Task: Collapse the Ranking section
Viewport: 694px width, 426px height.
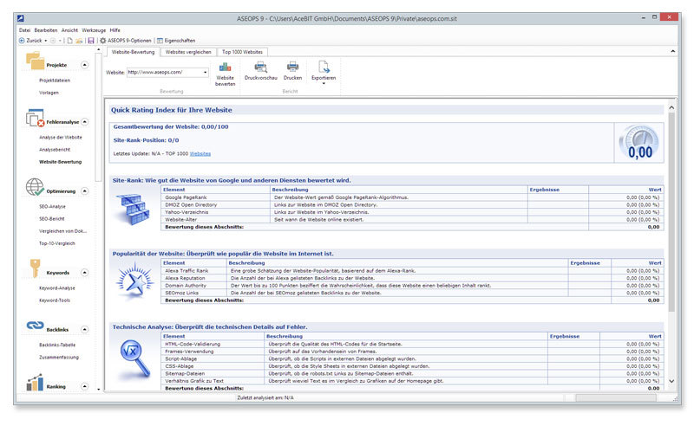Action: pyautogui.click(x=84, y=387)
